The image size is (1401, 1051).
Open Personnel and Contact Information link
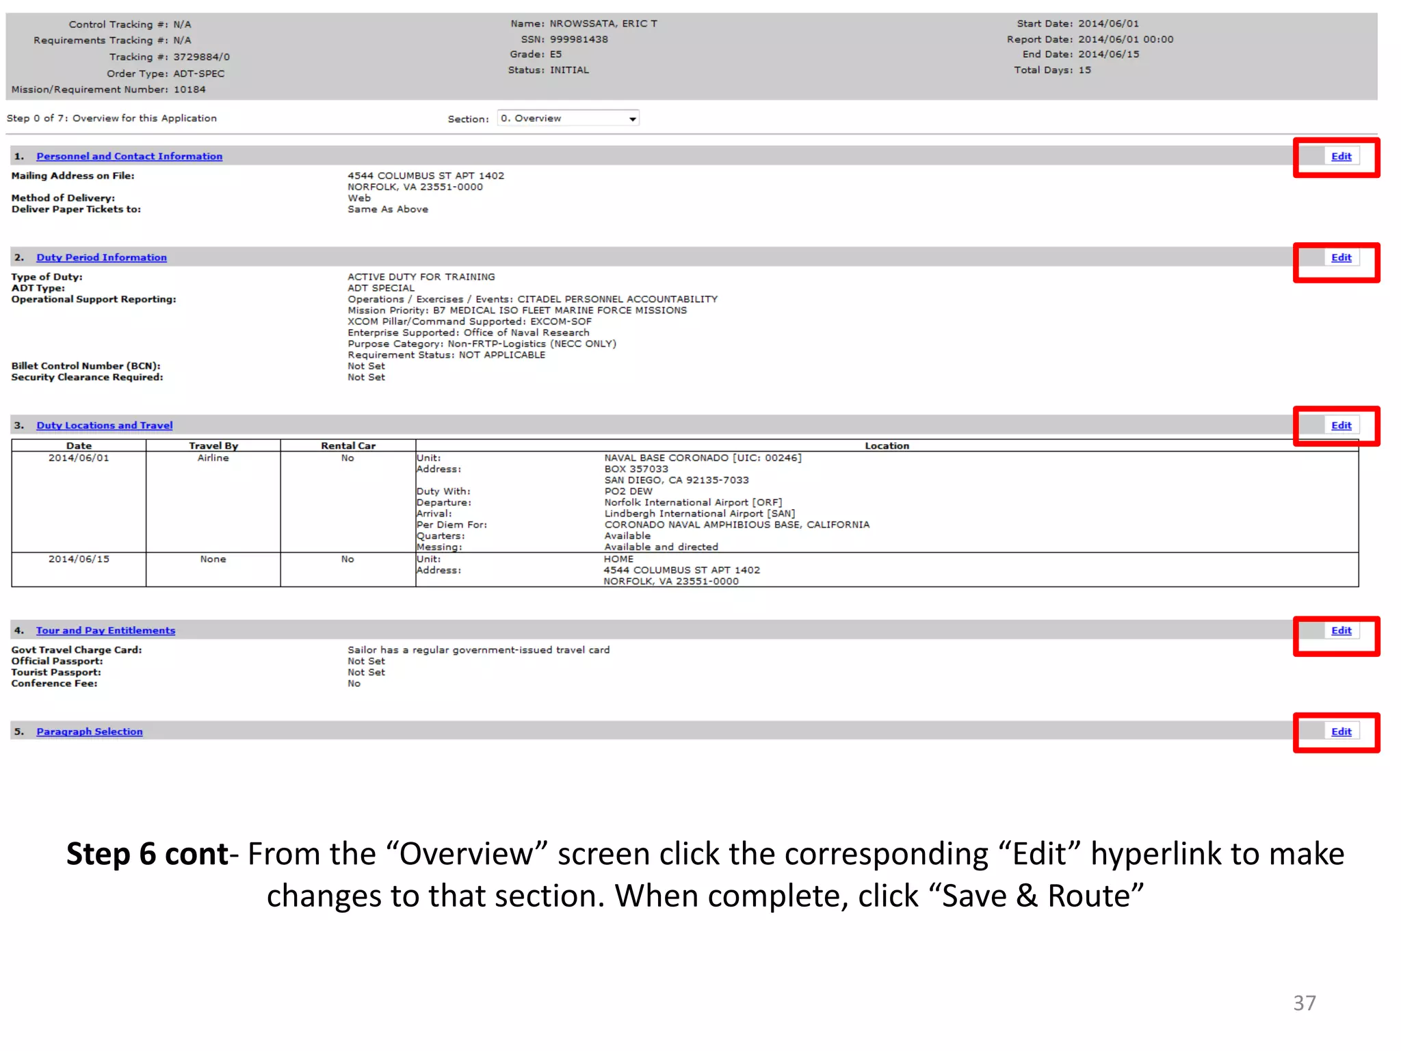click(x=129, y=156)
